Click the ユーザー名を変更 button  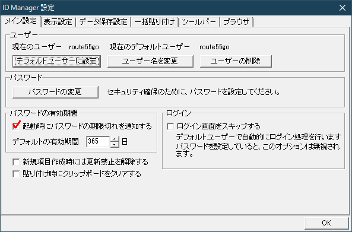(150, 61)
